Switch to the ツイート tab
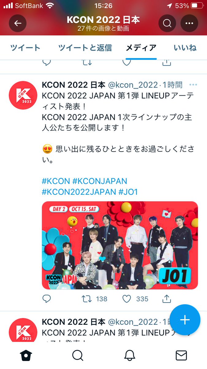 pyautogui.click(x=25, y=48)
